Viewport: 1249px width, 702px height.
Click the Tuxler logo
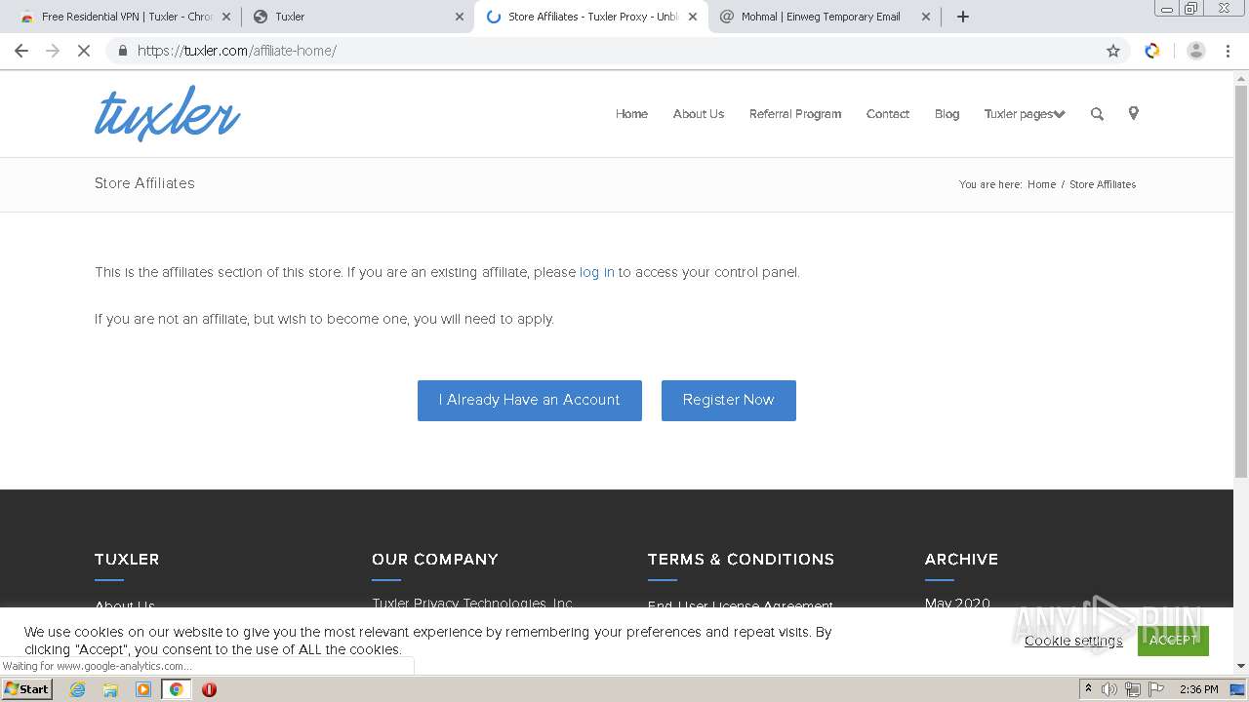coord(168,113)
